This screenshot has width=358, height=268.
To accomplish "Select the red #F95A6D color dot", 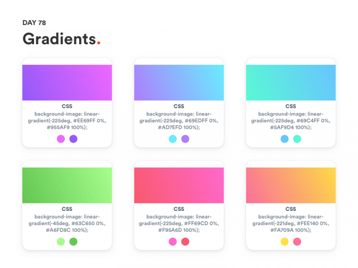I will [x=185, y=241].
